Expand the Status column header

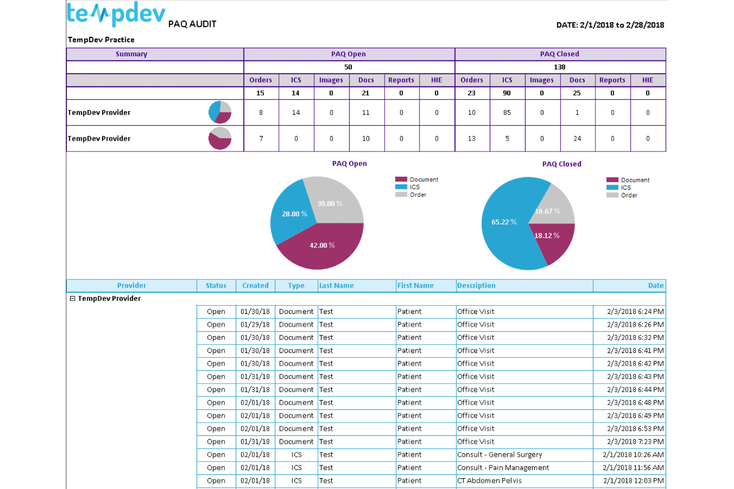pyautogui.click(x=215, y=285)
